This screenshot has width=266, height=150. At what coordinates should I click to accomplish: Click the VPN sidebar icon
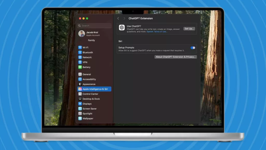[x=80, y=62]
